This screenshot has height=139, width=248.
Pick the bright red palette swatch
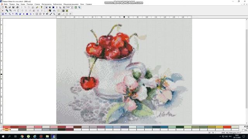(7, 127)
